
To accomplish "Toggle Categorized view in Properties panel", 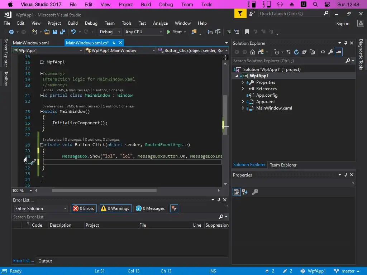I will [237, 192].
